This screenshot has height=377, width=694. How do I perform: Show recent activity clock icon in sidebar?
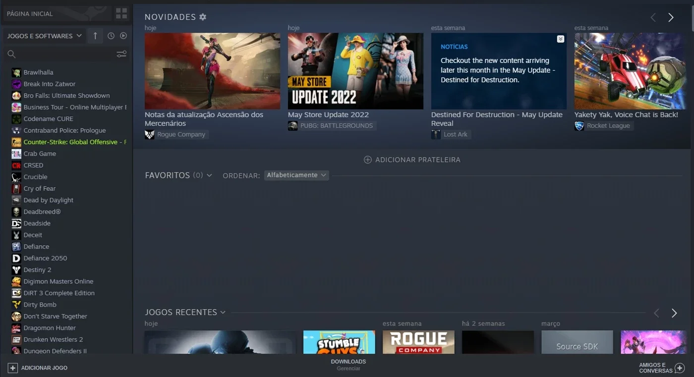[111, 36]
